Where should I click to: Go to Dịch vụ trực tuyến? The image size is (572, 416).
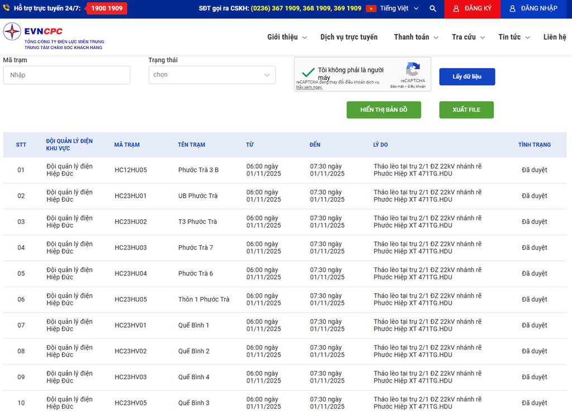(x=349, y=37)
